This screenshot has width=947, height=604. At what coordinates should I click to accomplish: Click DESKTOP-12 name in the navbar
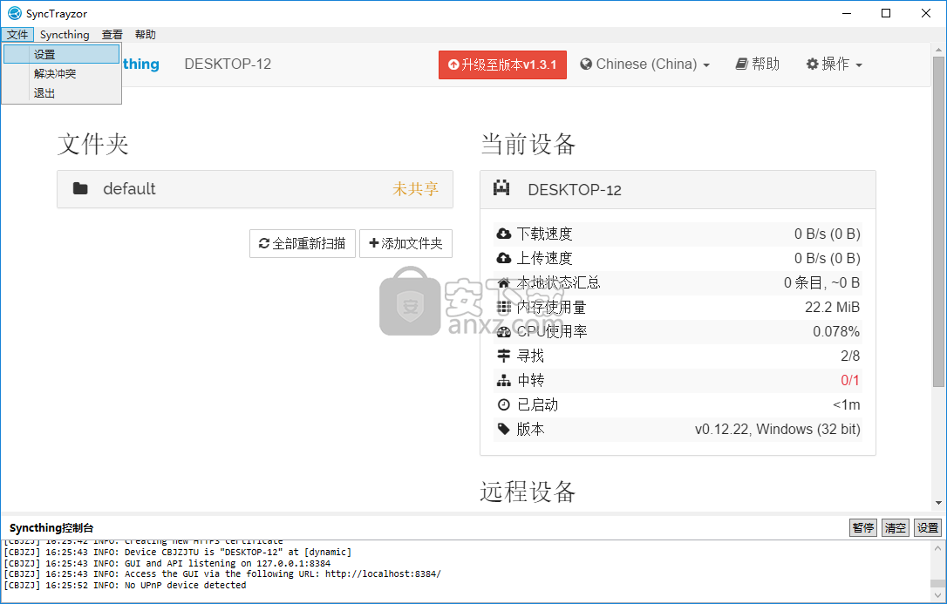tap(228, 64)
